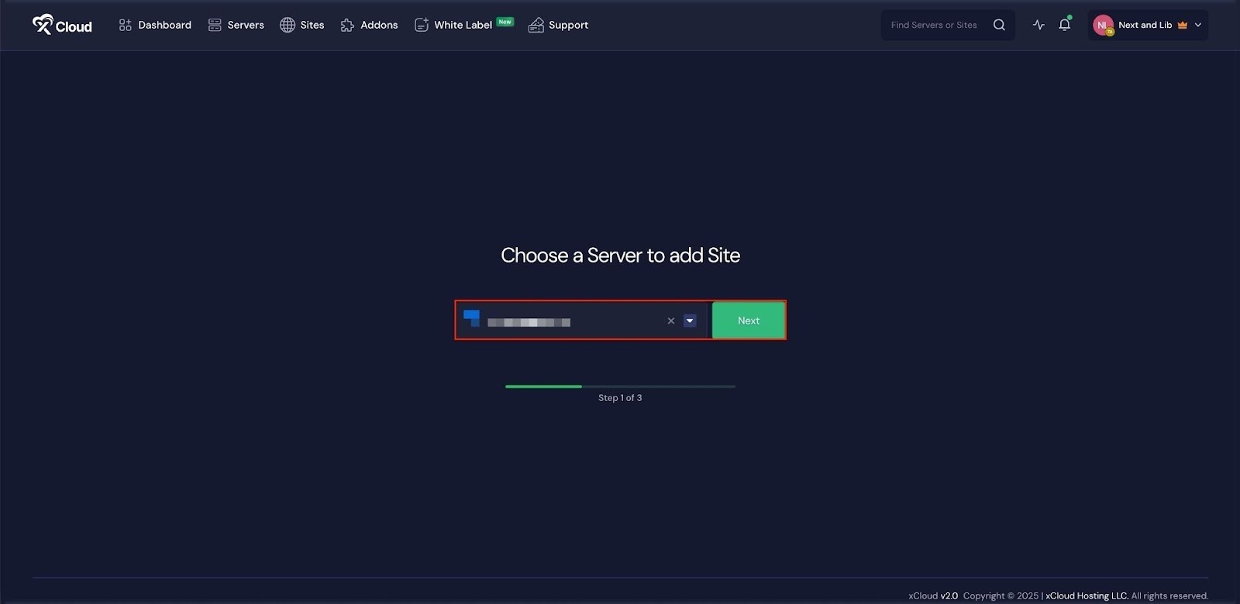Click the xCloud logo

pos(62,25)
